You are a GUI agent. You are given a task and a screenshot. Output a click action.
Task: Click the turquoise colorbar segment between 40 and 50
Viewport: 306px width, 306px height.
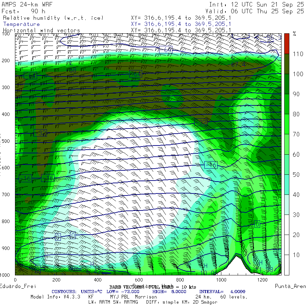pos(287,184)
